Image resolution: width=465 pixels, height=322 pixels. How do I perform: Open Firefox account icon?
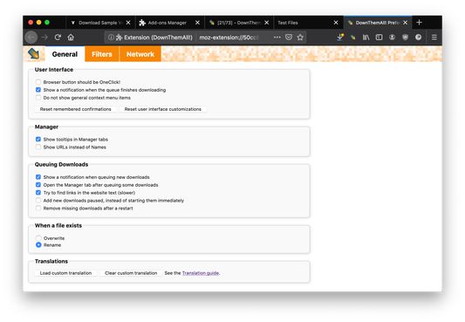392,38
